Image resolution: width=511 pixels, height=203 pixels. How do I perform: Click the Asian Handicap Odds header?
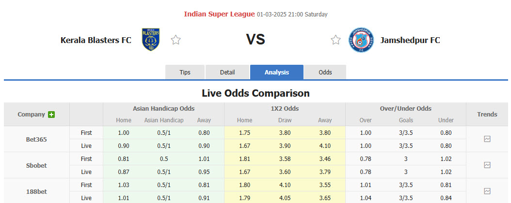163,109
